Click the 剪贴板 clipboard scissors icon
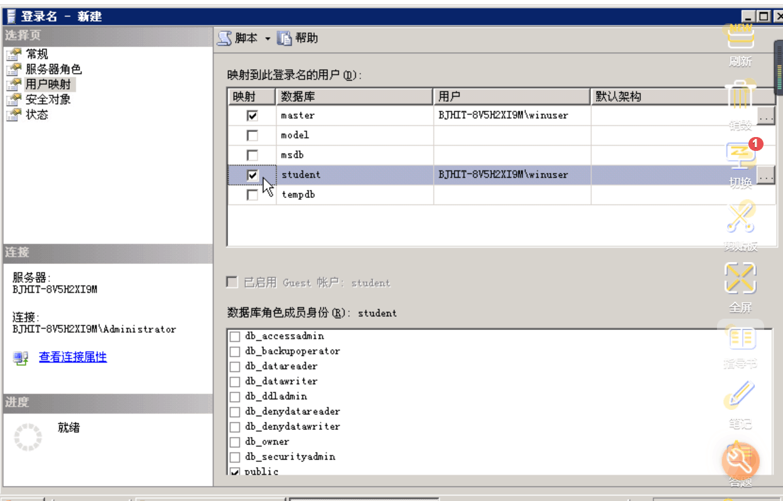Image resolution: width=783 pixels, height=501 pixels. [x=740, y=217]
